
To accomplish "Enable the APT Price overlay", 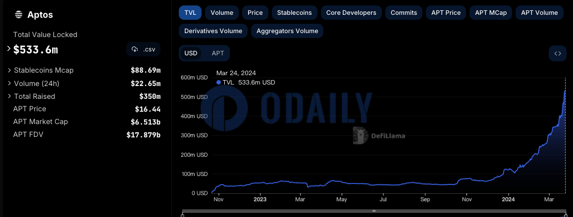I will 446,13.
